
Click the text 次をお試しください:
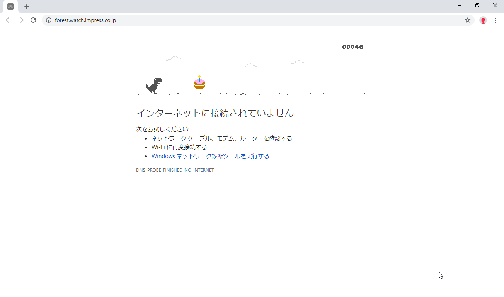(163, 129)
